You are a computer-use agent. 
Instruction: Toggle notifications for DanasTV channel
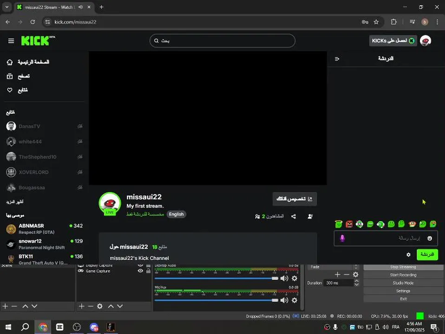(x=80, y=126)
